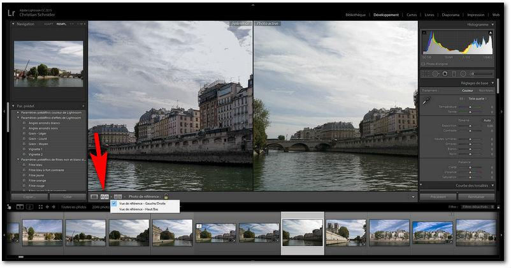
Task: Apply the 'Angles arrondis blancs' preset
Action: pos(44,123)
